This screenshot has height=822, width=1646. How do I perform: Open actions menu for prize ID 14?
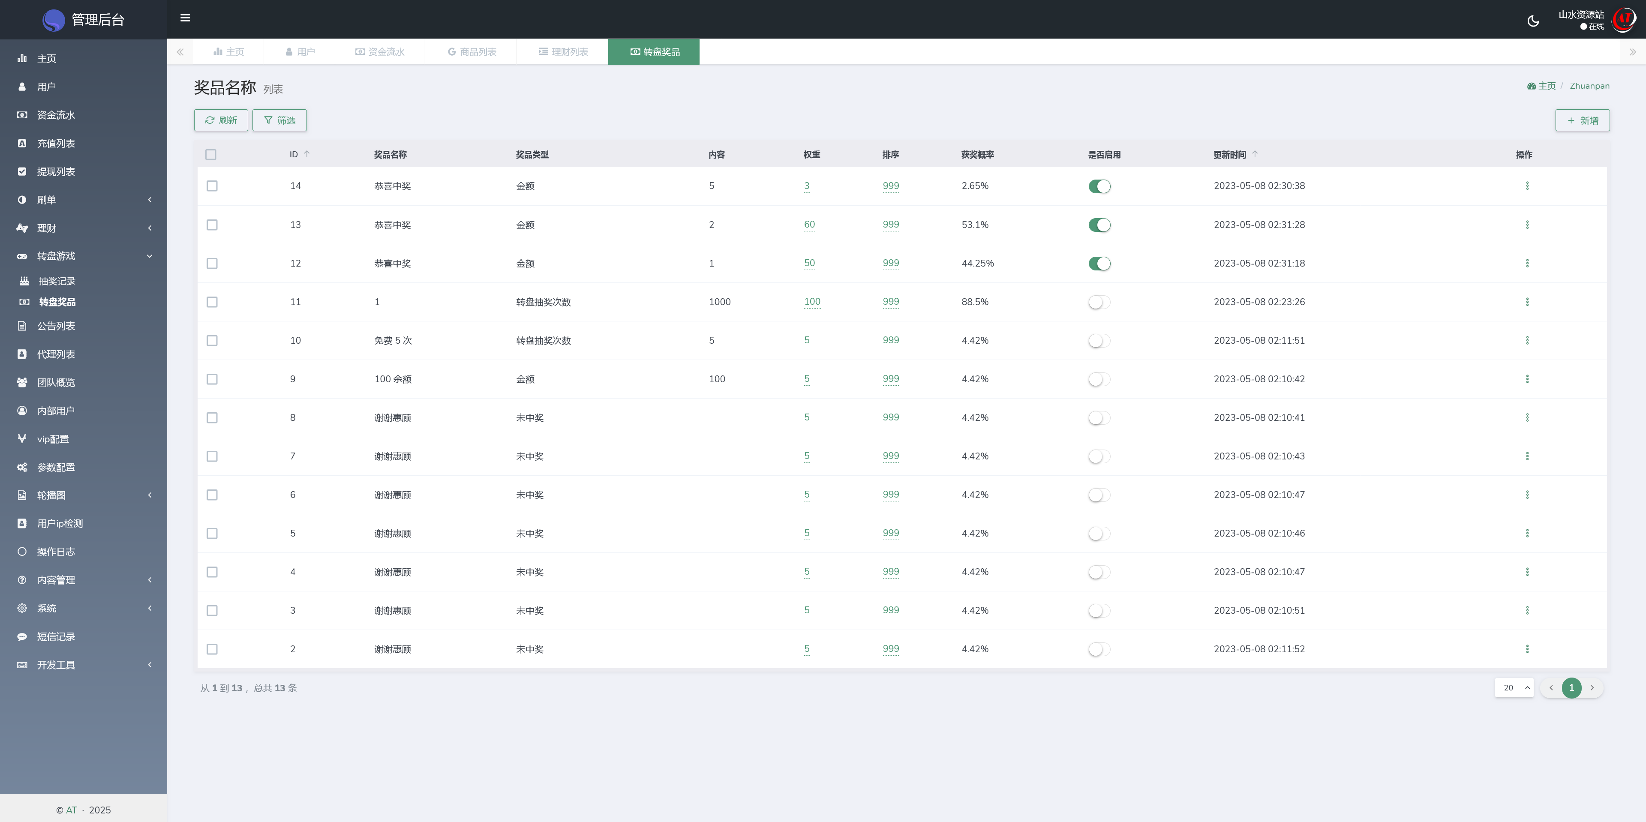point(1527,186)
